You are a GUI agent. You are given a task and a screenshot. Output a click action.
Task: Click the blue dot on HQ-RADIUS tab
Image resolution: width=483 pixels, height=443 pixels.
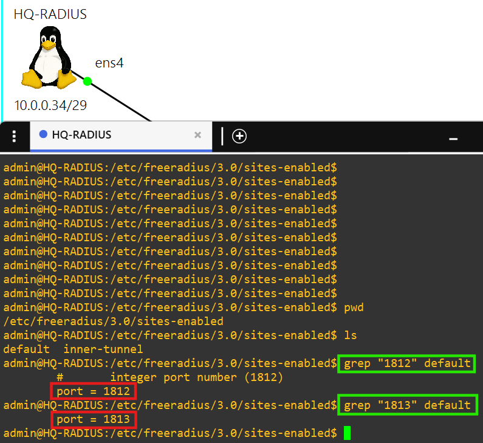pyautogui.click(x=43, y=135)
